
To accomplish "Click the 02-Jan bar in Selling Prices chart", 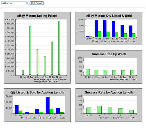I will click(x=59, y=48).
